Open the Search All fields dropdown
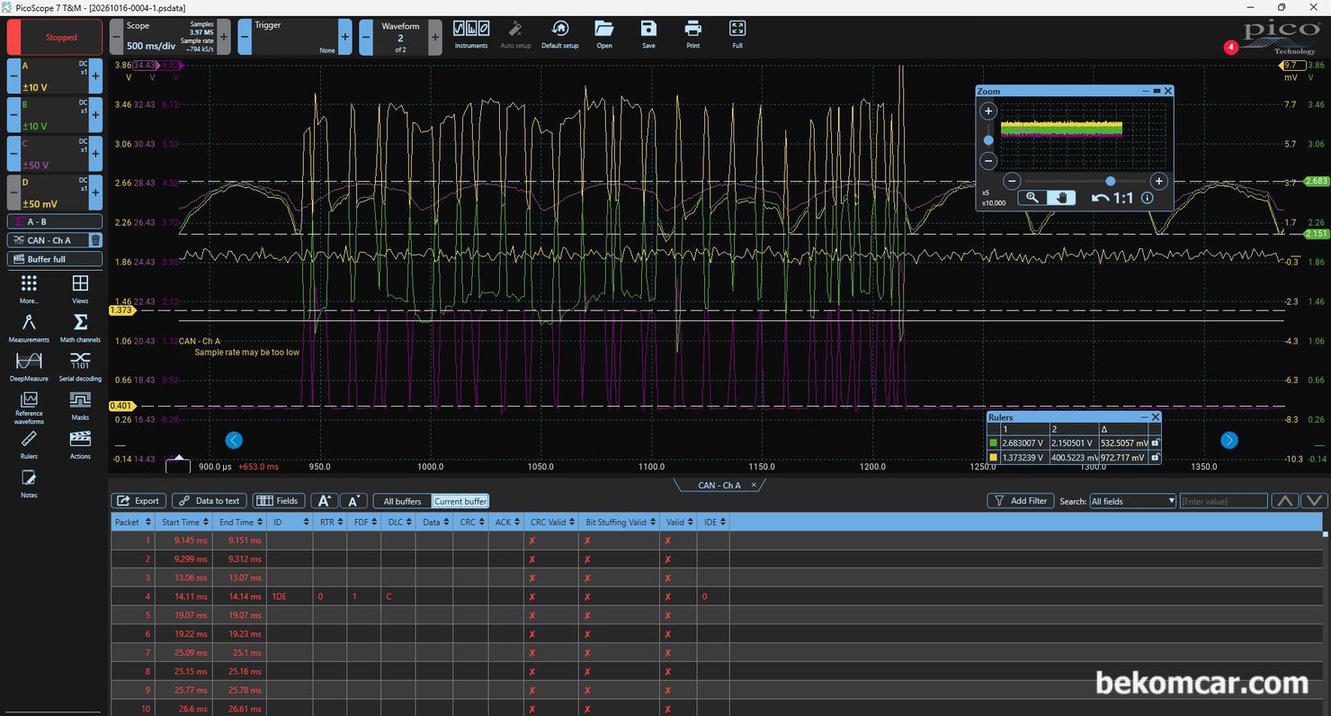1331x716 pixels. pos(1133,501)
